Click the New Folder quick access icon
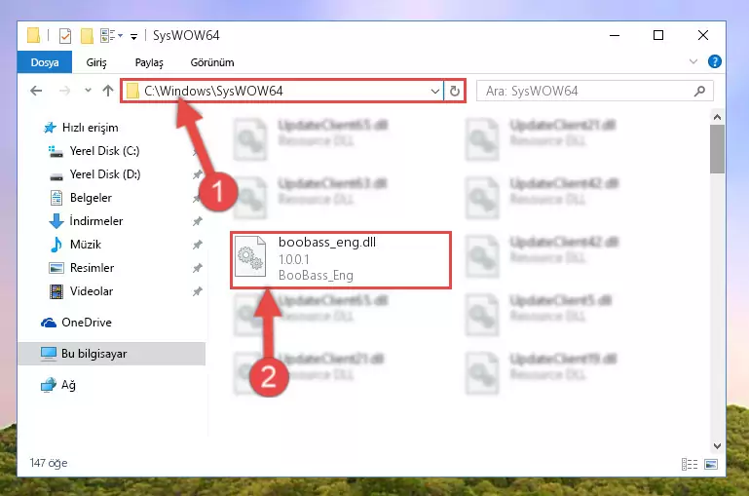Viewport: 749px width, 496px height. (x=87, y=36)
